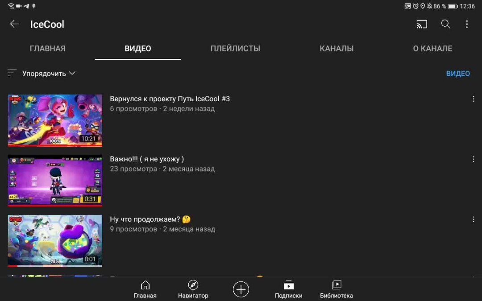Tap the blue ВИДЕО filter button
482x301 pixels.
(458, 74)
